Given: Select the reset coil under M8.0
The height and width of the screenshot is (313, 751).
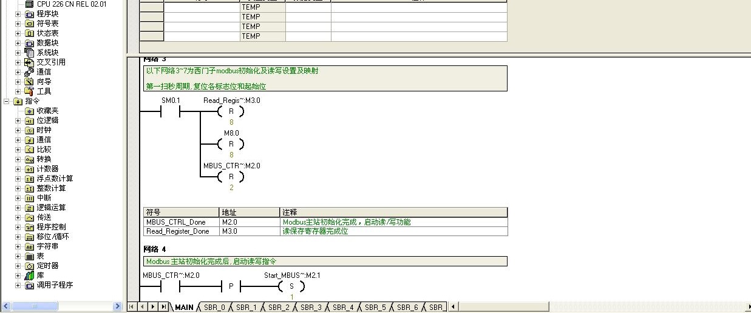Looking at the screenshot, I should click(231, 144).
